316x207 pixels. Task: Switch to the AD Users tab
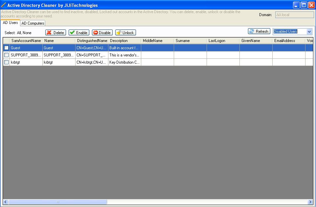click(x=10, y=23)
